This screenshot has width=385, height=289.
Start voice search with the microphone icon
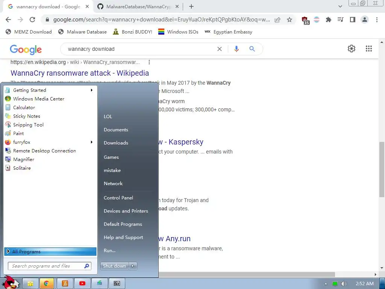click(236, 49)
